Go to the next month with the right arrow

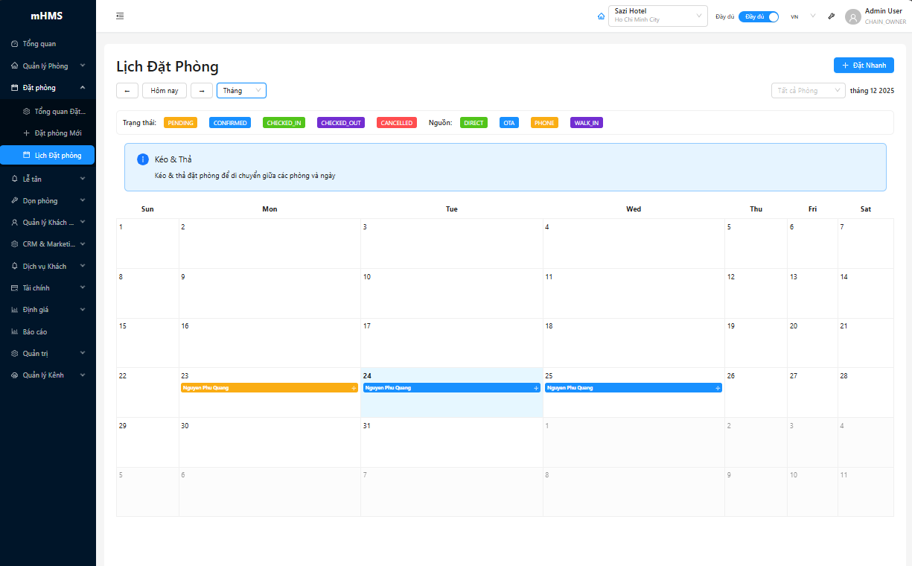202,91
